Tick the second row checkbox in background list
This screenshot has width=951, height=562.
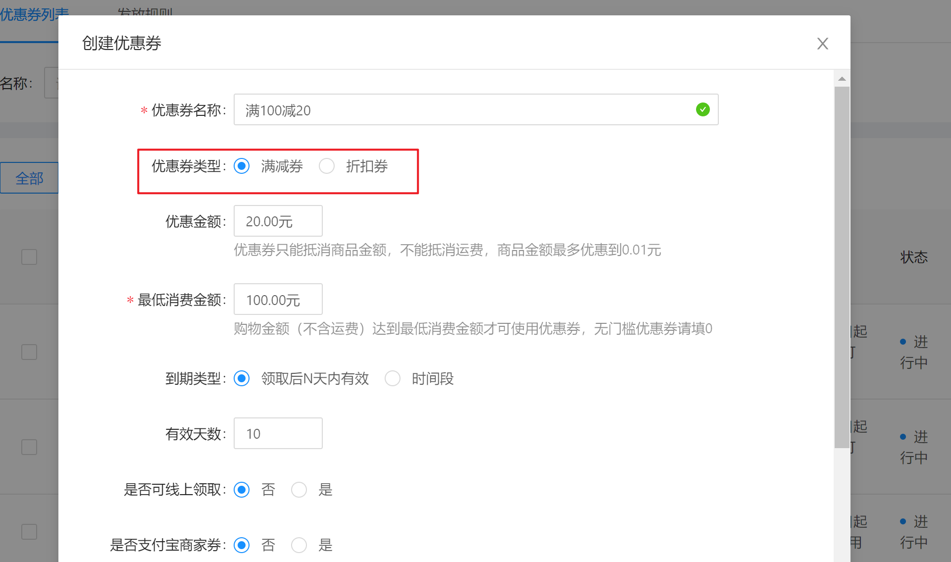pos(29,447)
